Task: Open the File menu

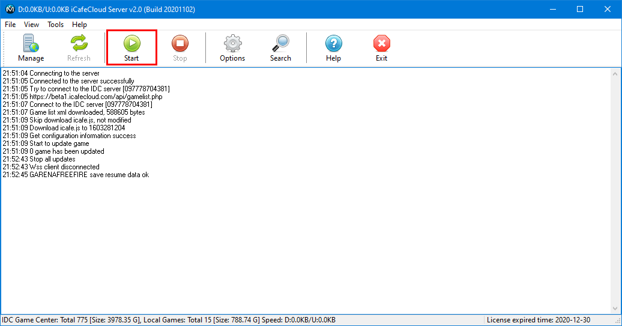Action: 10,25
